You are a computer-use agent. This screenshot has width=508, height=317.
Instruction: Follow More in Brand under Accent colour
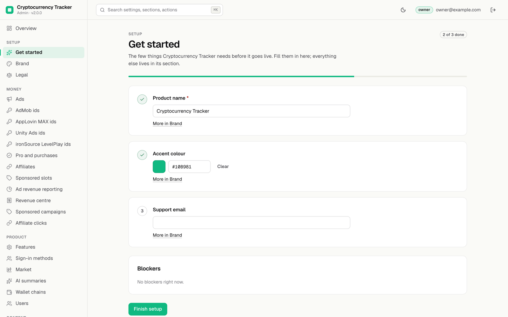[x=167, y=179]
